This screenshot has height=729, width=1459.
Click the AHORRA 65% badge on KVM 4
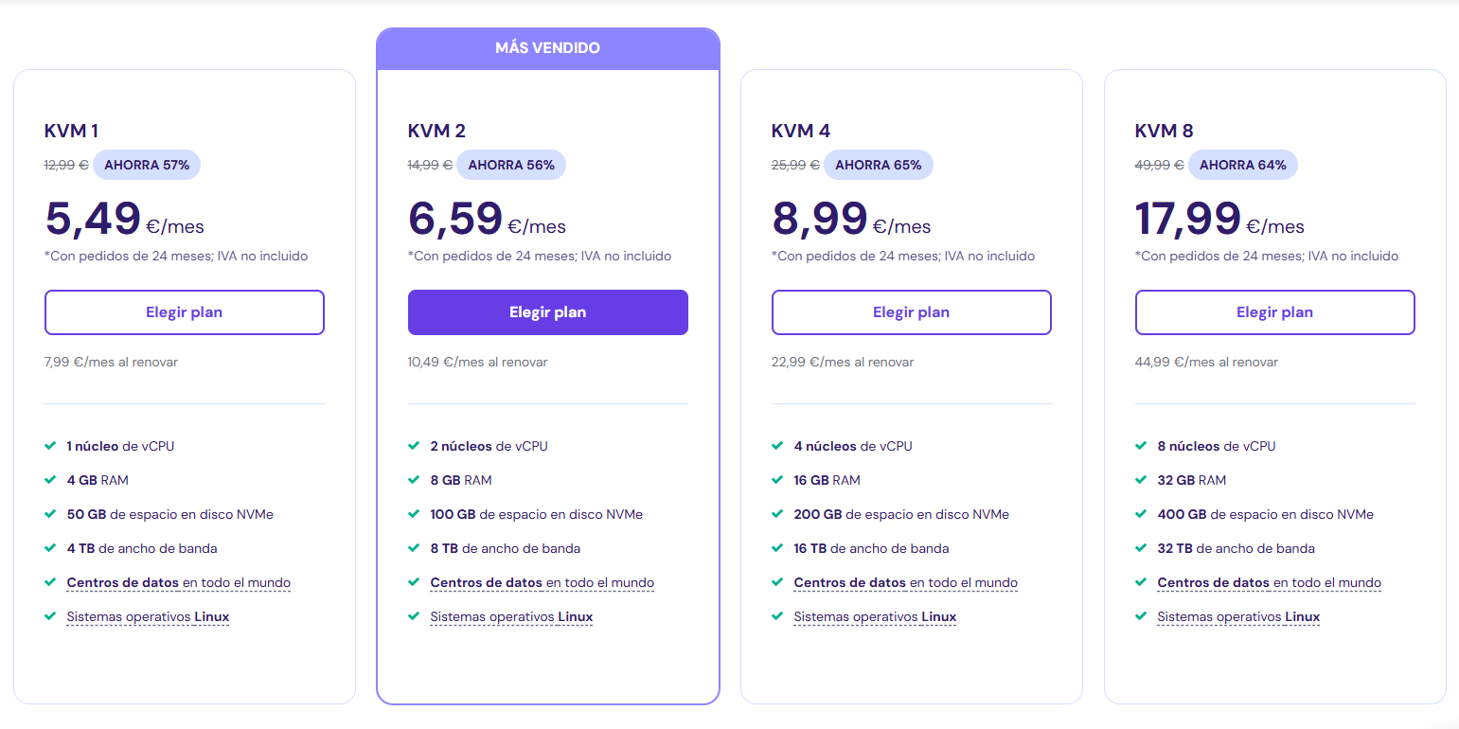(879, 165)
